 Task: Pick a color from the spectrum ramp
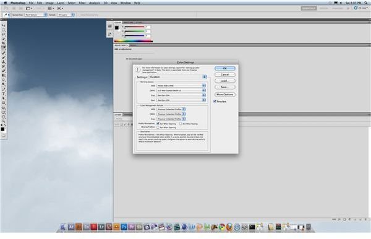pos(134,41)
